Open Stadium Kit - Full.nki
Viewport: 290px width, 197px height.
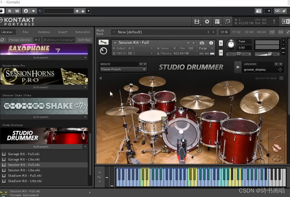coord(24,176)
